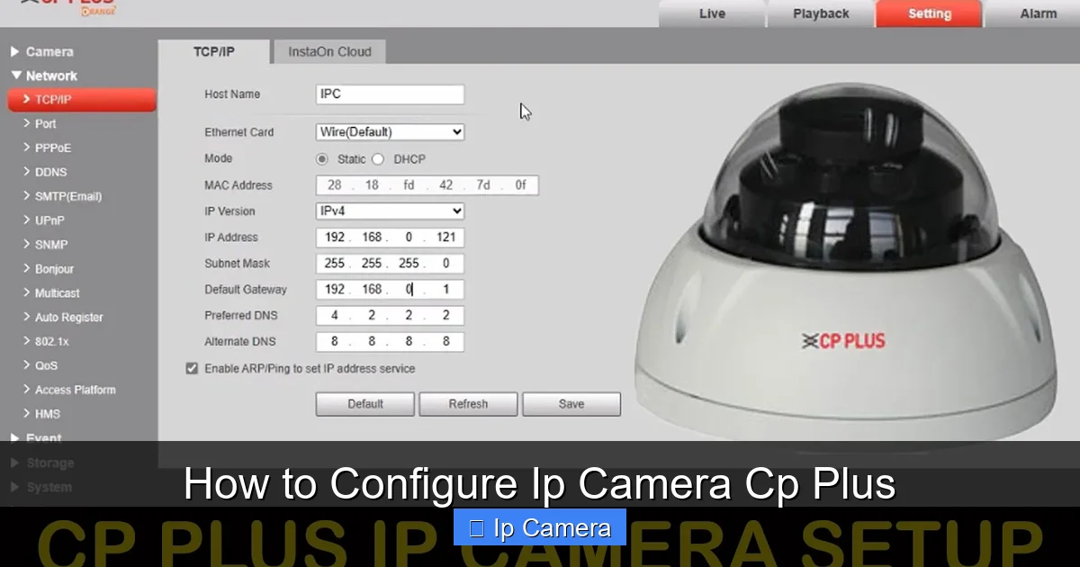
Task: Open the Port settings page
Action: coord(45,124)
